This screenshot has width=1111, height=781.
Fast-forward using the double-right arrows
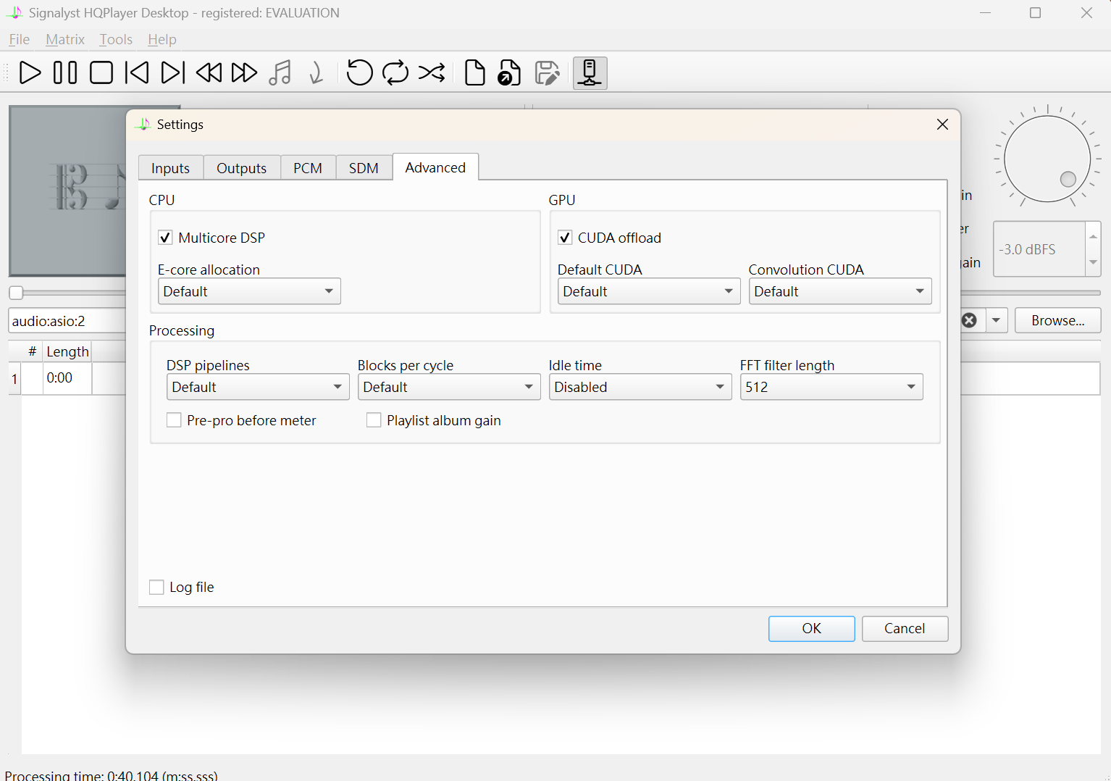pyautogui.click(x=244, y=73)
